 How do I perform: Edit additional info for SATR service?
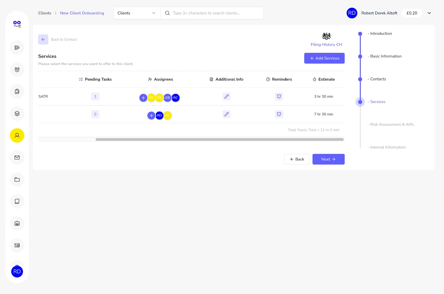point(226,96)
